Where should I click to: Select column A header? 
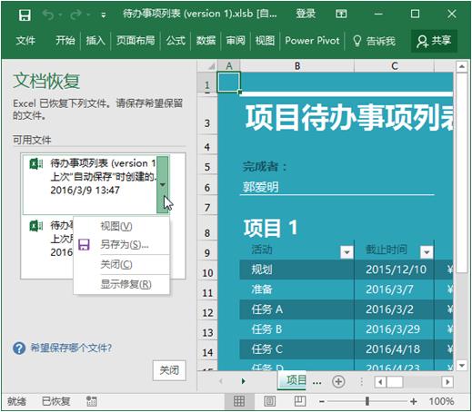click(x=229, y=65)
